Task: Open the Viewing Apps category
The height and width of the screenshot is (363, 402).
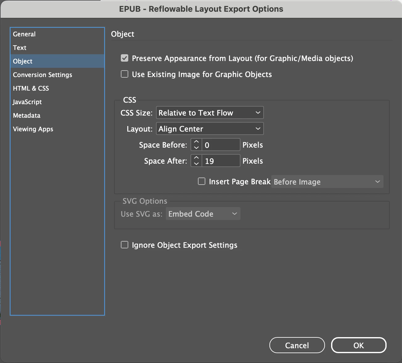Action: tap(57, 129)
